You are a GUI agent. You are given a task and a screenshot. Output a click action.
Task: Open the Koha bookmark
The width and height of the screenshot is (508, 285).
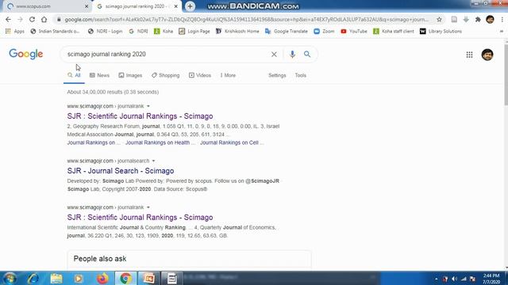pos(164,31)
